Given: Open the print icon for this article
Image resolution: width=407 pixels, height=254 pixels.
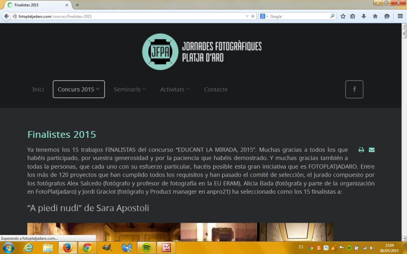Looking at the screenshot, I should [x=361, y=150].
